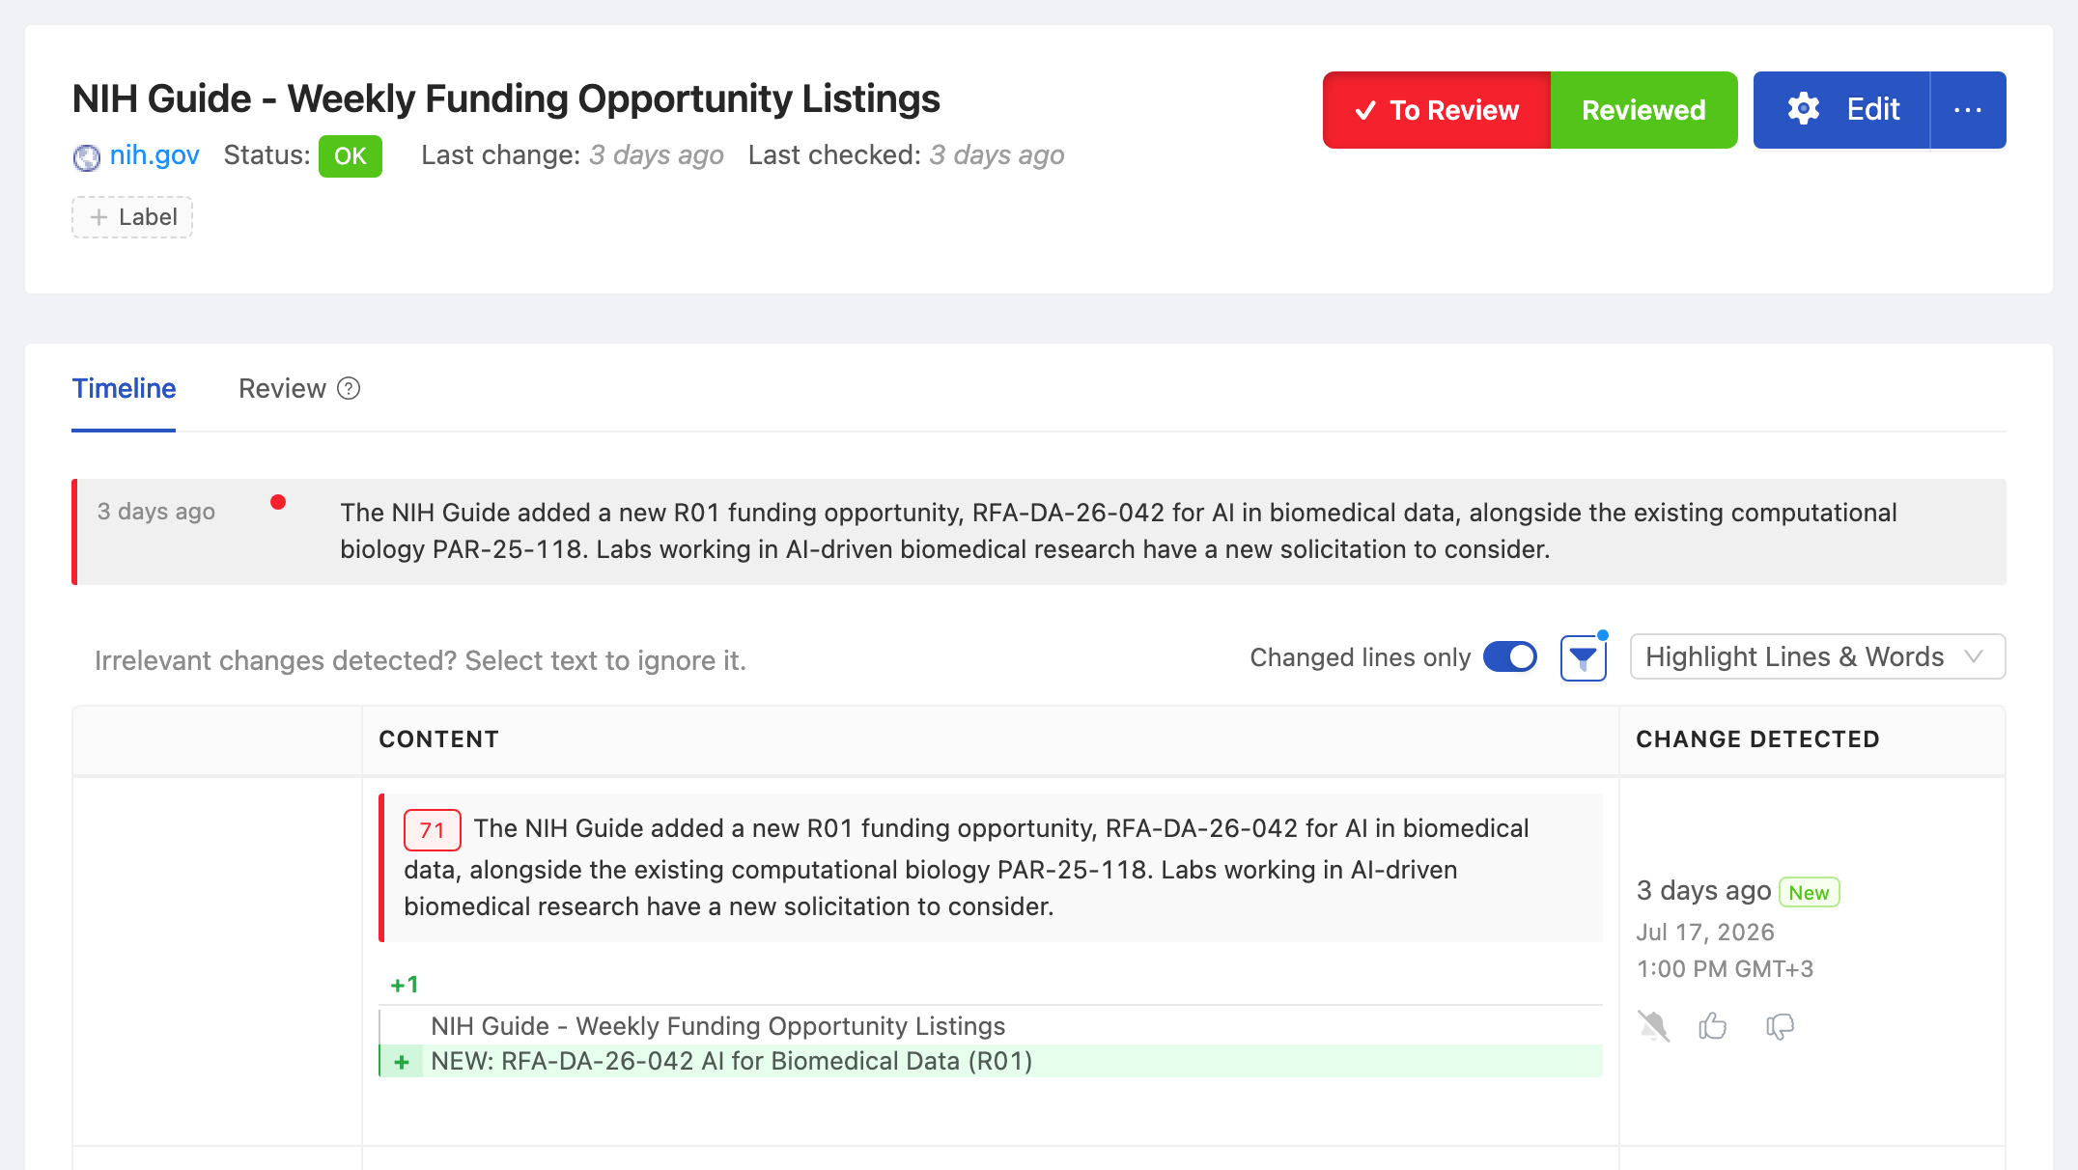Click 'Last checked: 3 days ago' text
2078x1170 pixels.
click(x=906, y=155)
